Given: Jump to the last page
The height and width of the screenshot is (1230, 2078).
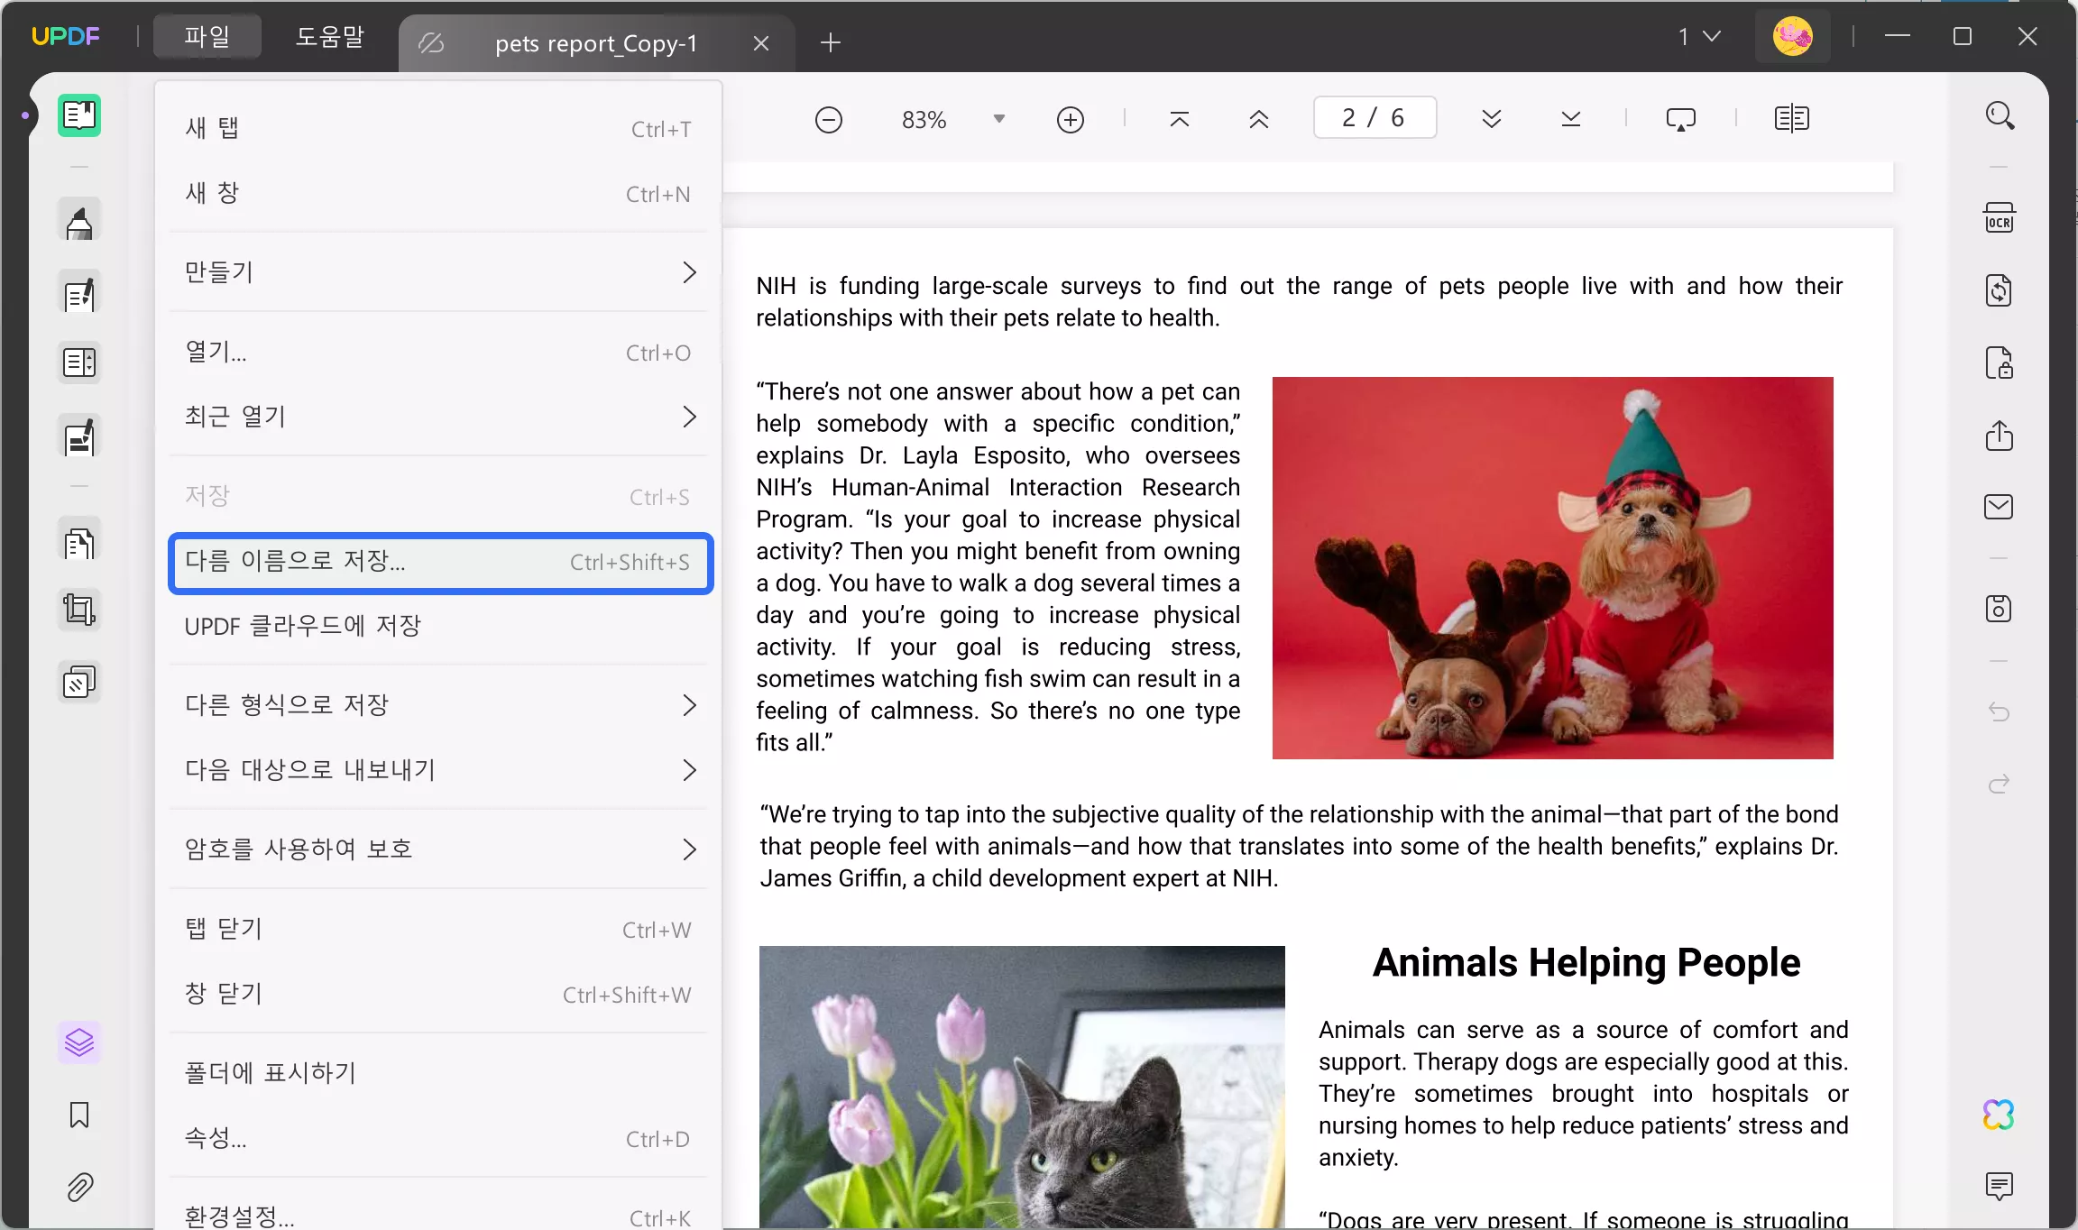Looking at the screenshot, I should pos(1571,119).
